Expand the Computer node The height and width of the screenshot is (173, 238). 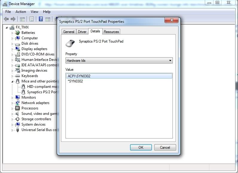pos(12,38)
